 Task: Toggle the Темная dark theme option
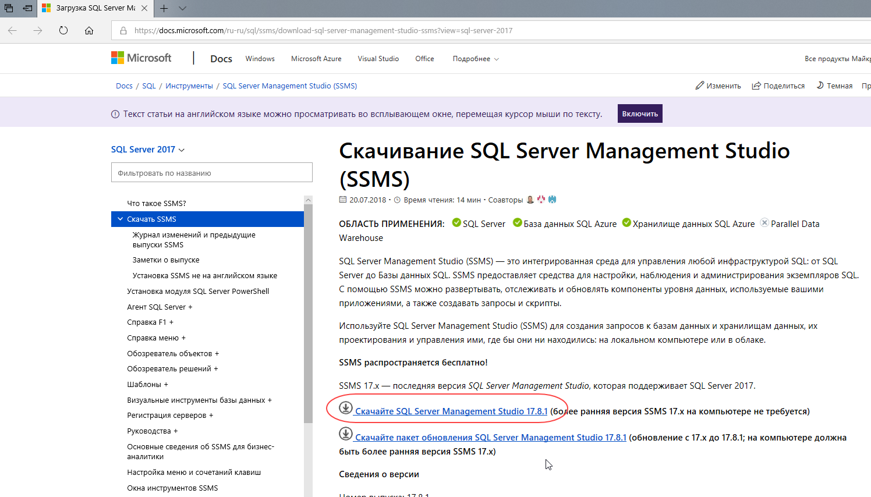(x=834, y=86)
